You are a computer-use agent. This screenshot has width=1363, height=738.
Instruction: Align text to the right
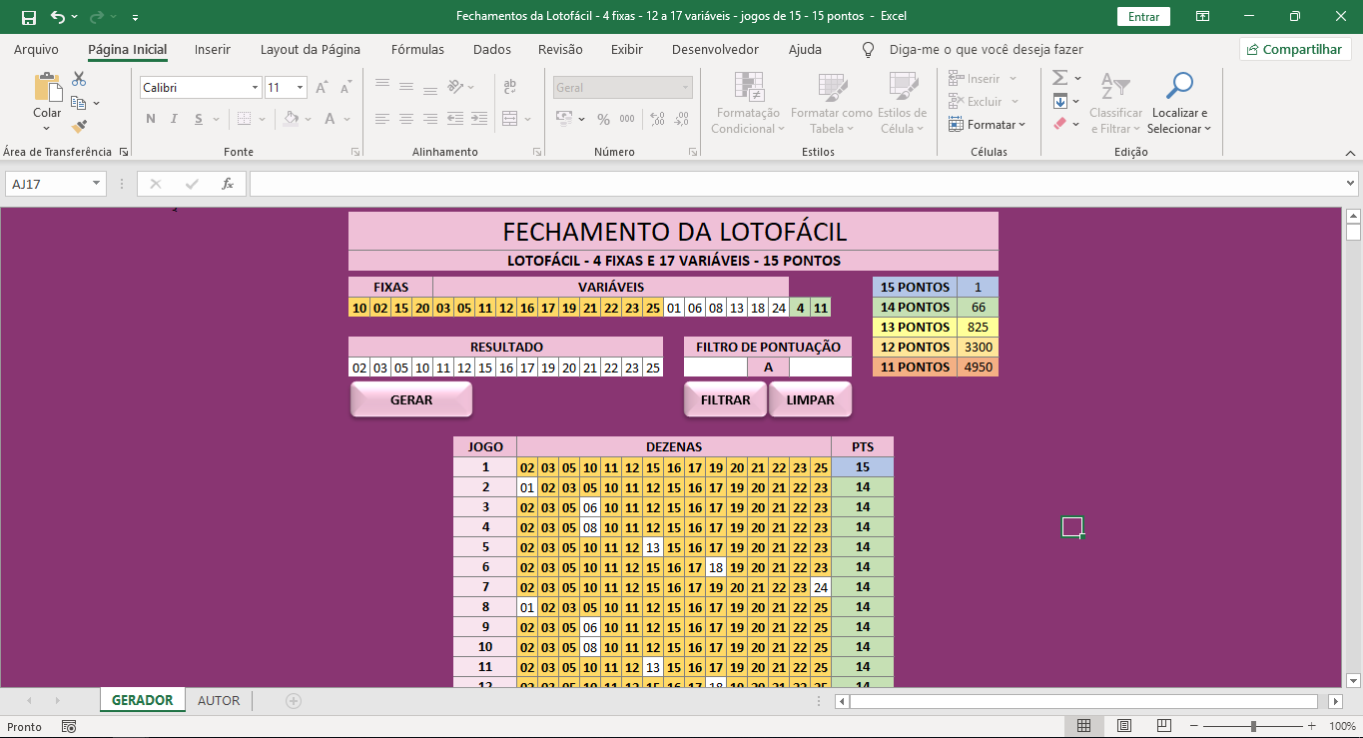430,119
